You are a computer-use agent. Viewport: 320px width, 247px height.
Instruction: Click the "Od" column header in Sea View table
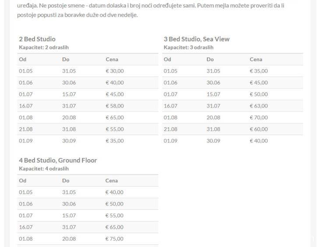[167, 59]
